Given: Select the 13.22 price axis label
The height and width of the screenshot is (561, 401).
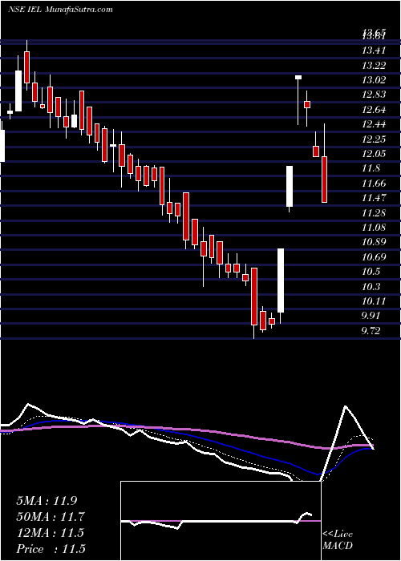Looking at the screenshot, I should [374, 66].
